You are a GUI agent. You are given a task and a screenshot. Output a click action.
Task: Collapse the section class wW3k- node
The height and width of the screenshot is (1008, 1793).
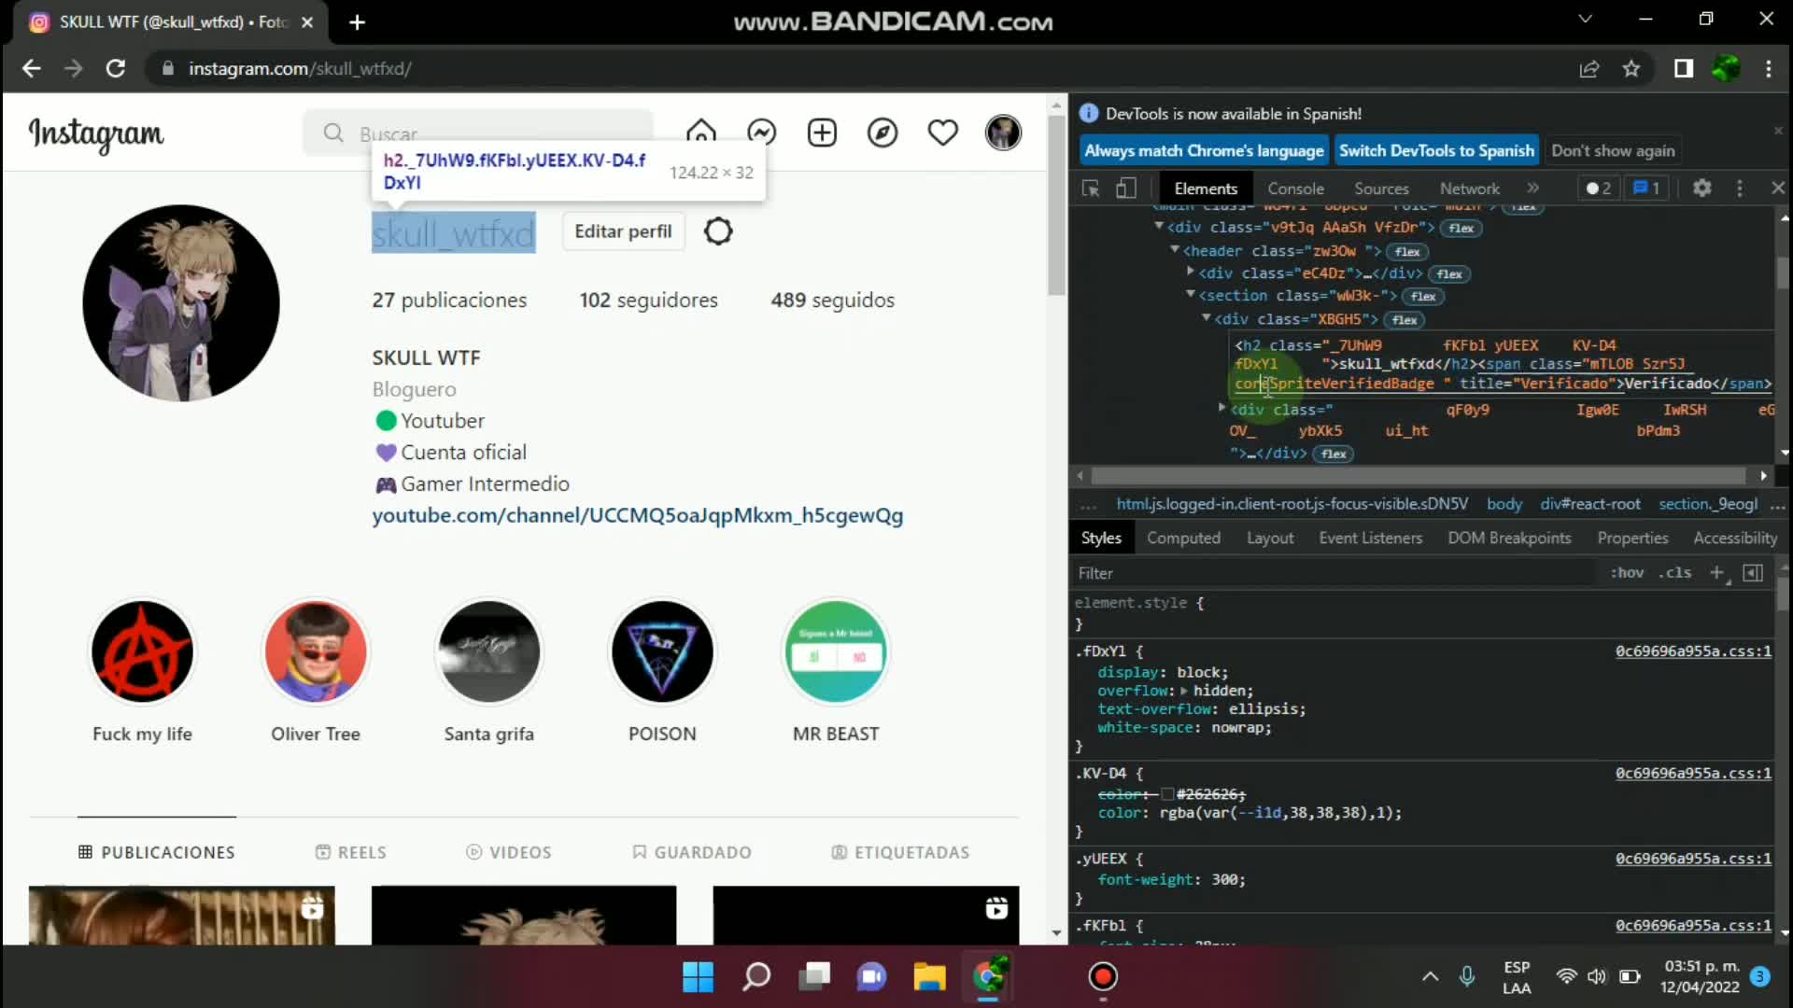tap(1191, 295)
